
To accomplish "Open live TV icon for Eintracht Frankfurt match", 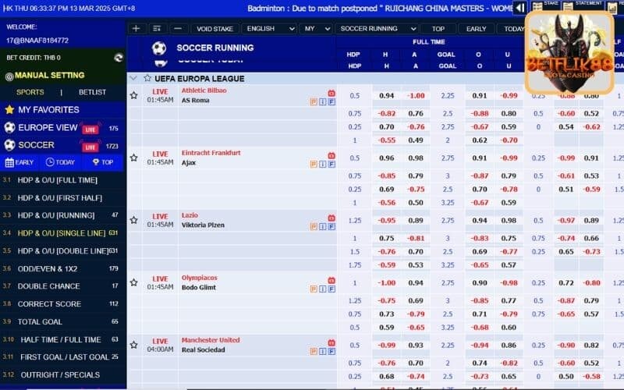I will click(x=331, y=155).
